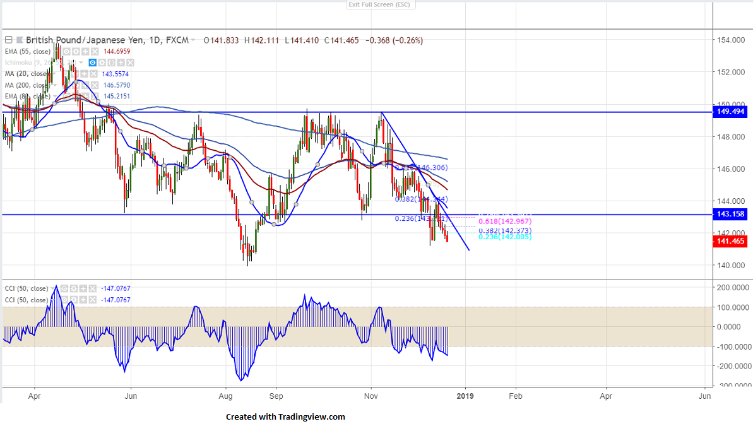
Task: Open the symbol dropdown arrow after FXCM
Action: point(193,40)
